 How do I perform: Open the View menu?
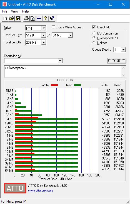pos(14,11)
